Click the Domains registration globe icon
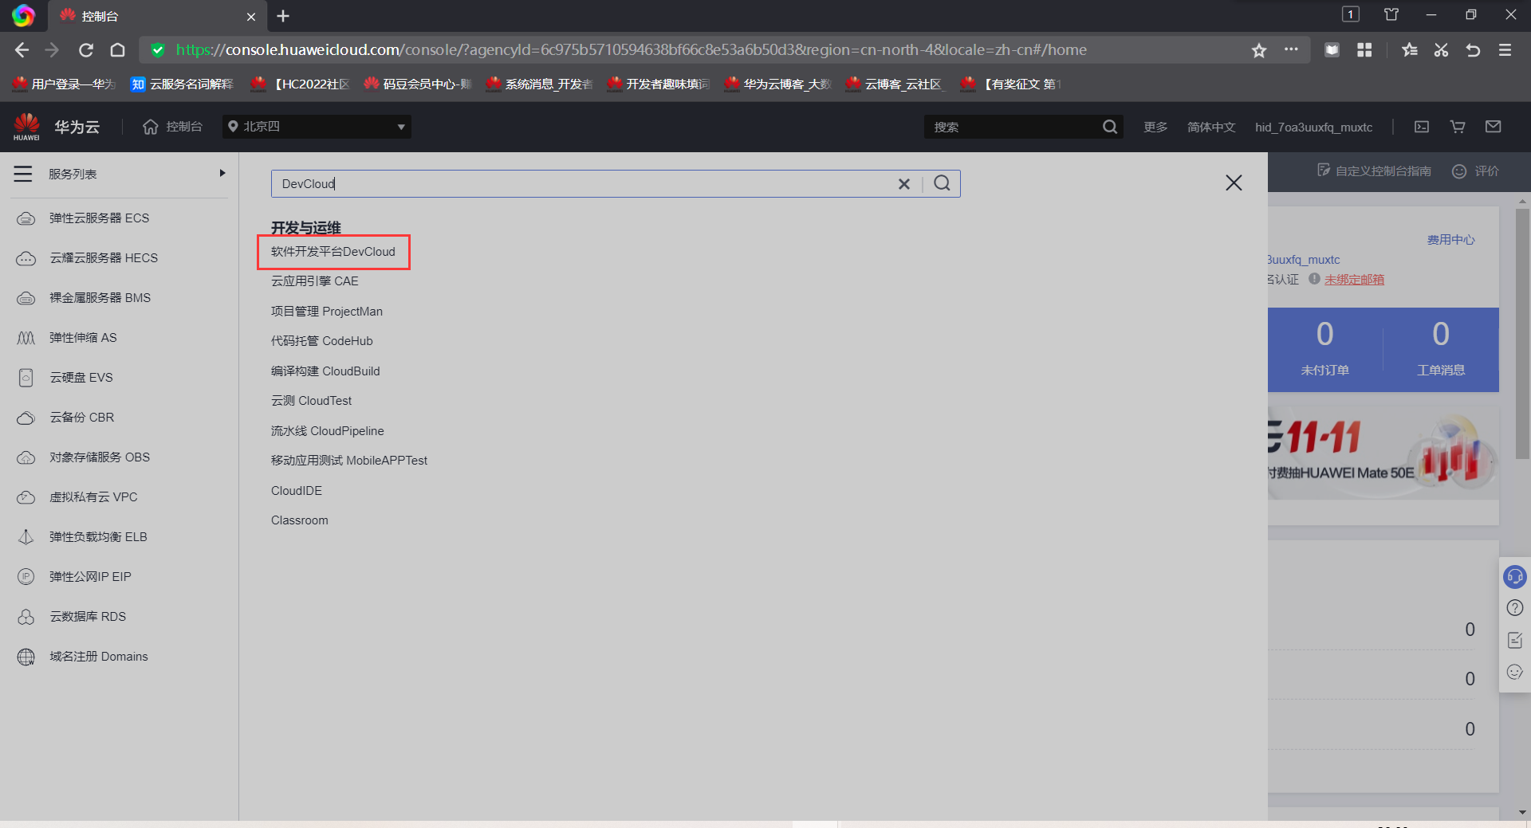Screen dimensions: 1531x828 pyautogui.click(x=26, y=657)
